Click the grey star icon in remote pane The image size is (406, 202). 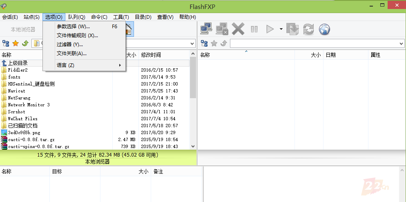pyautogui.click(x=214, y=43)
